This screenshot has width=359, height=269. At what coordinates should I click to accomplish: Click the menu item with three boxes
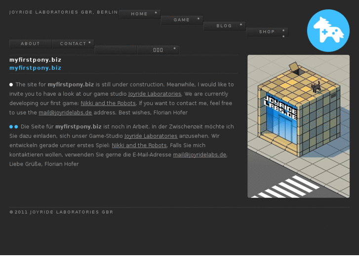[158, 50]
